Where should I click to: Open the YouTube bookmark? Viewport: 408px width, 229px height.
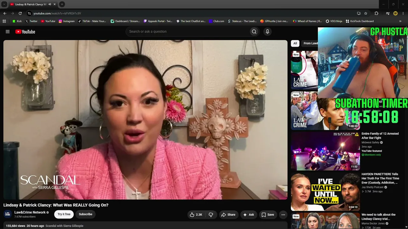tap(48, 21)
